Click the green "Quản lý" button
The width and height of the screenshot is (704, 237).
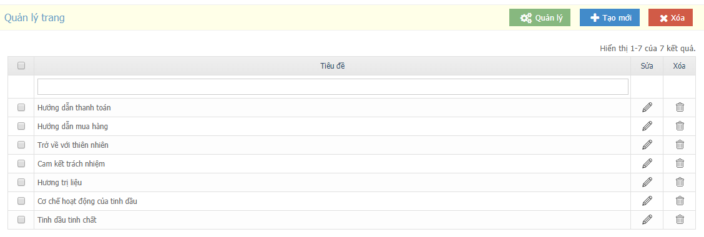click(x=540, y=18)
